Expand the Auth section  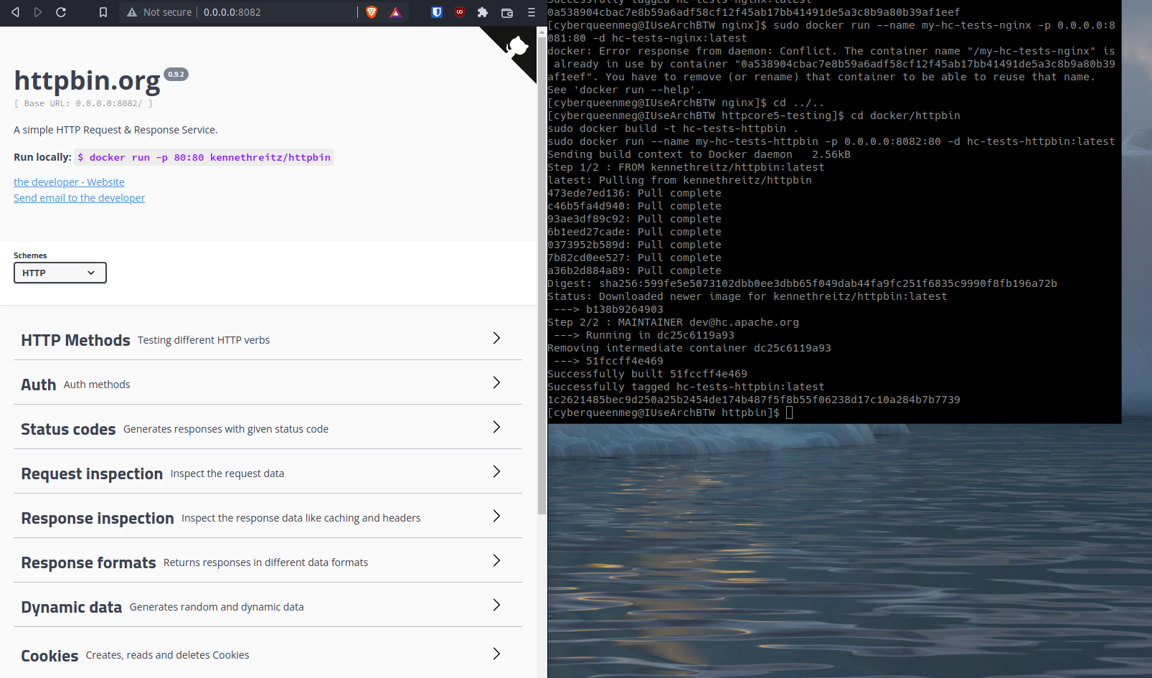(x=268, y=384)
